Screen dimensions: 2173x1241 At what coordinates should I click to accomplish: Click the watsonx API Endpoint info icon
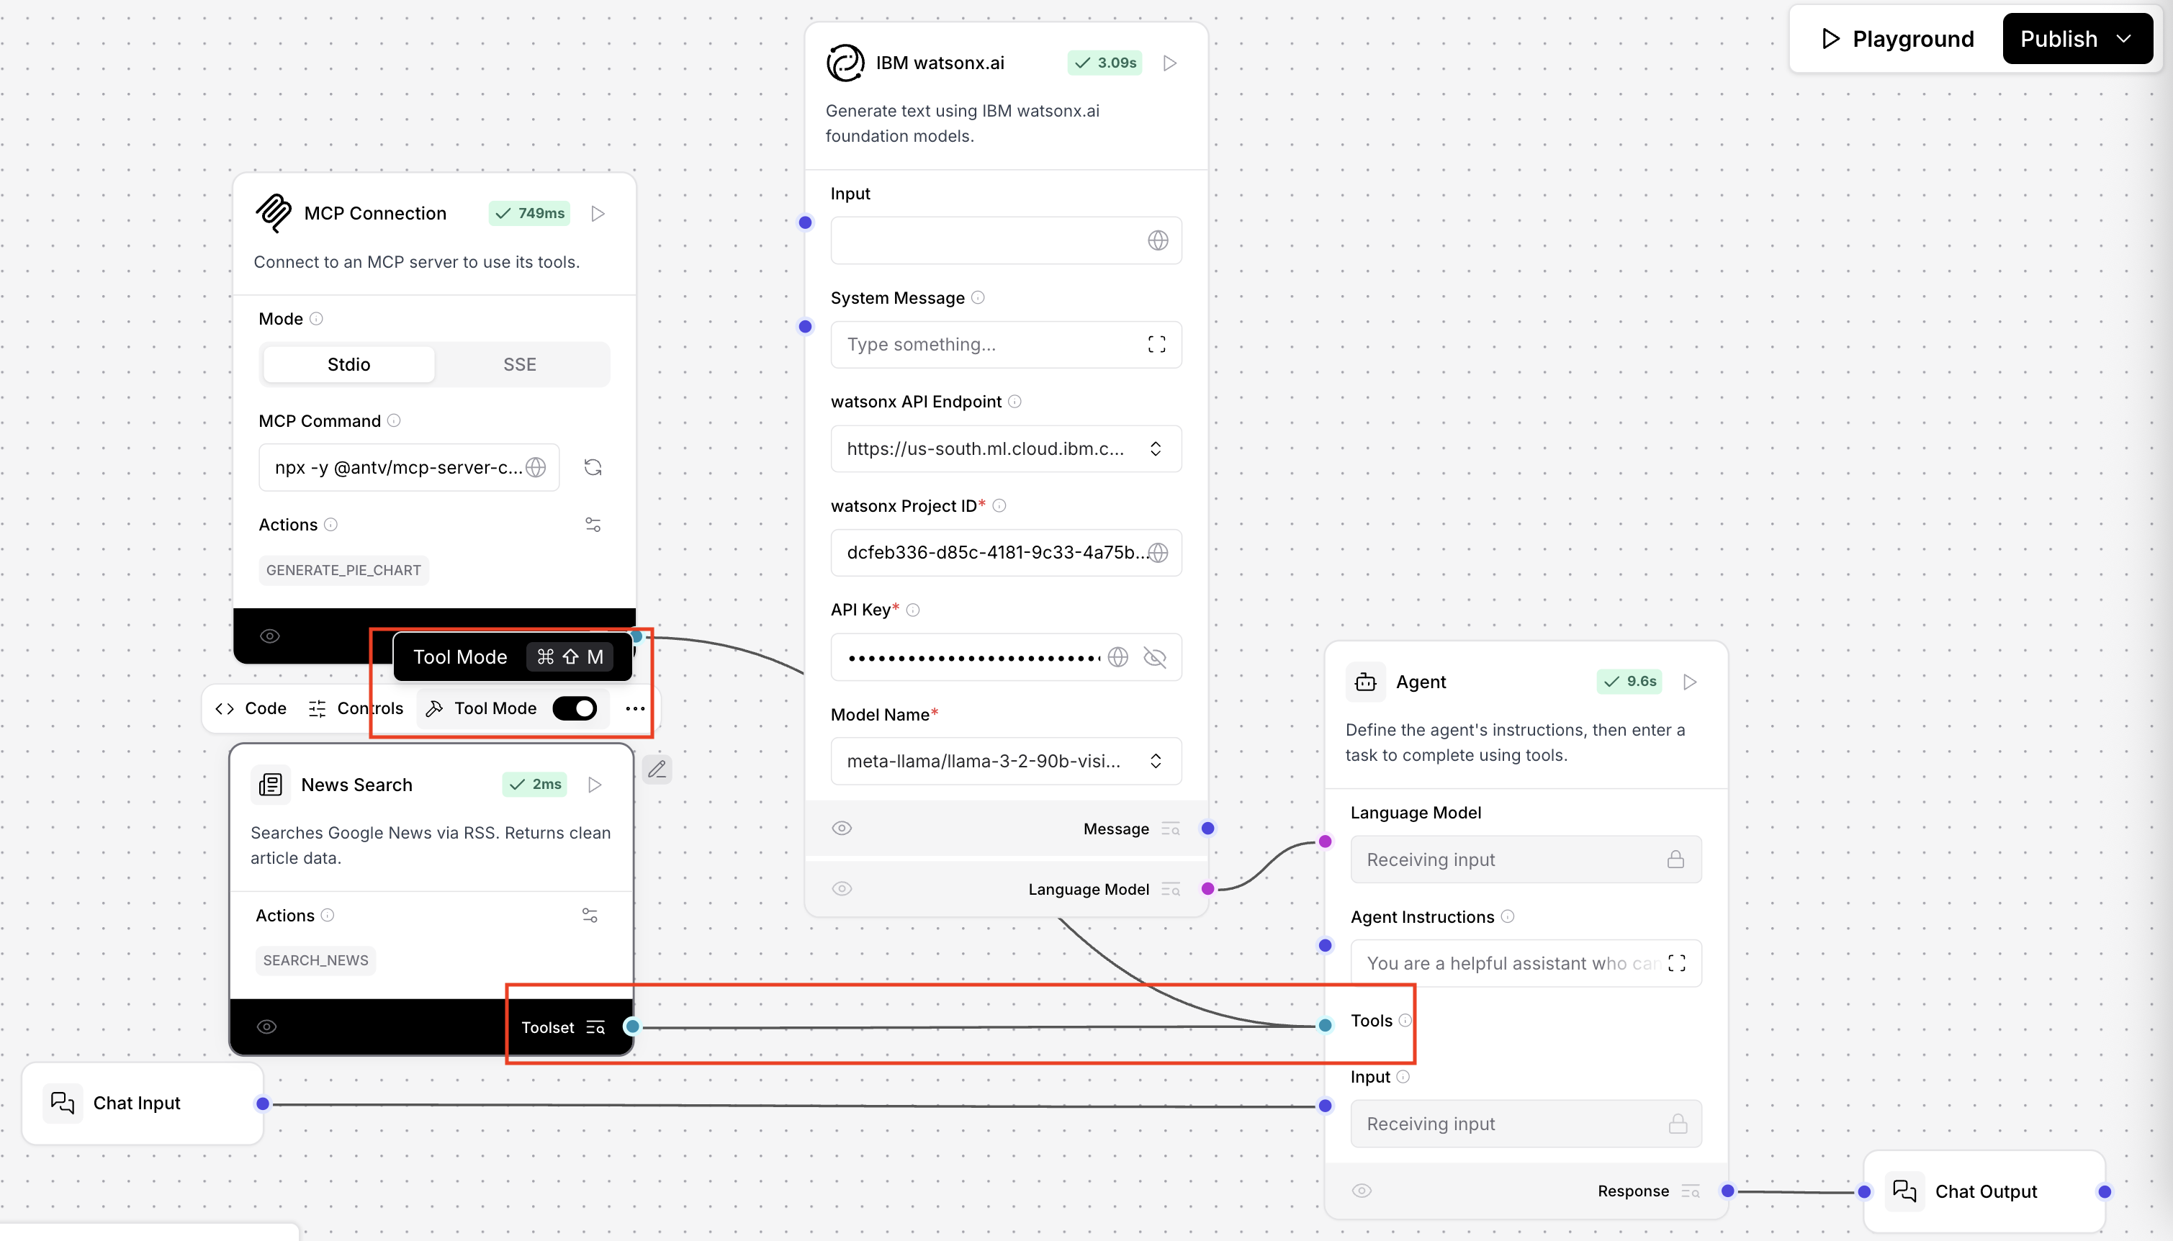click(x=1014, y=402)
